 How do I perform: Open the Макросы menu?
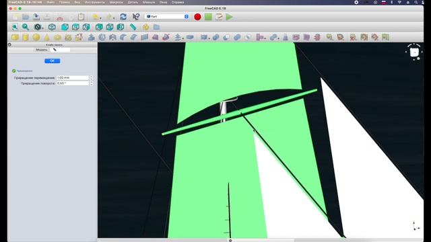(x=116, y=2)
